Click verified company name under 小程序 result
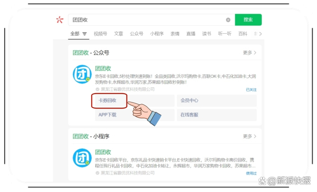This screenshot has width=317, height=192. (x=128, y=173)
